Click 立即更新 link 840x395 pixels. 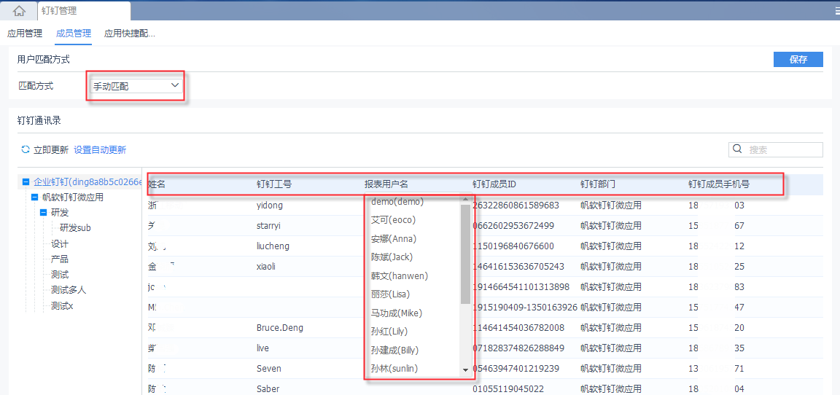click(51, 150)
